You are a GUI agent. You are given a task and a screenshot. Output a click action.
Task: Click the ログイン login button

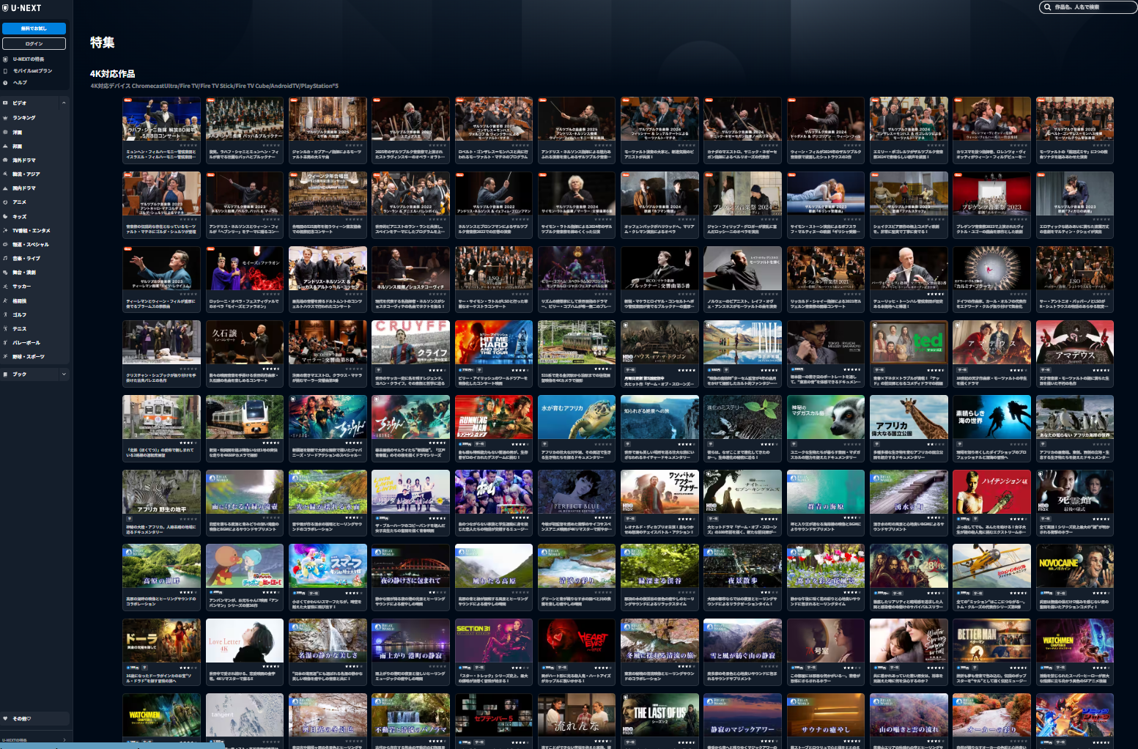click(34, 44)
